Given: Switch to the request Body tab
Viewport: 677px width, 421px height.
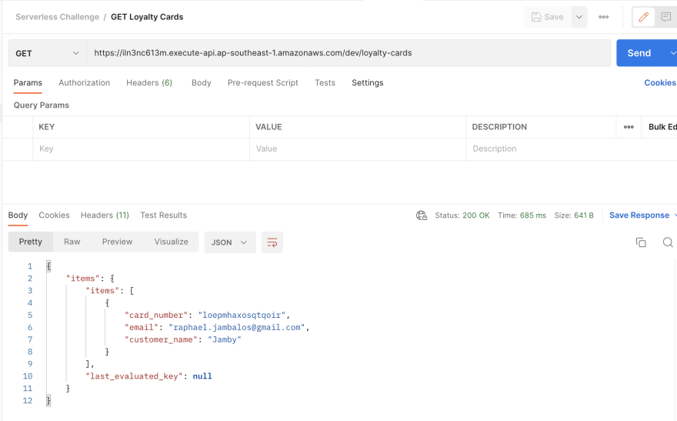Looking at the screenshot, I should click(202, 82).
